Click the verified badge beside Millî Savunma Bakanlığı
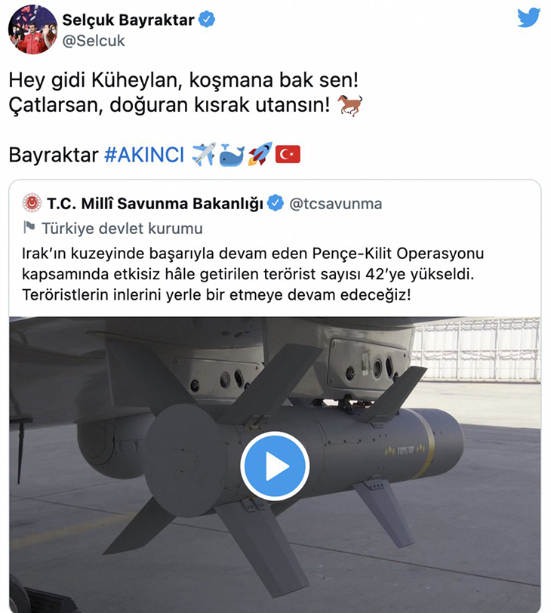Screen dimensions: 551x613 click(275, 203)
